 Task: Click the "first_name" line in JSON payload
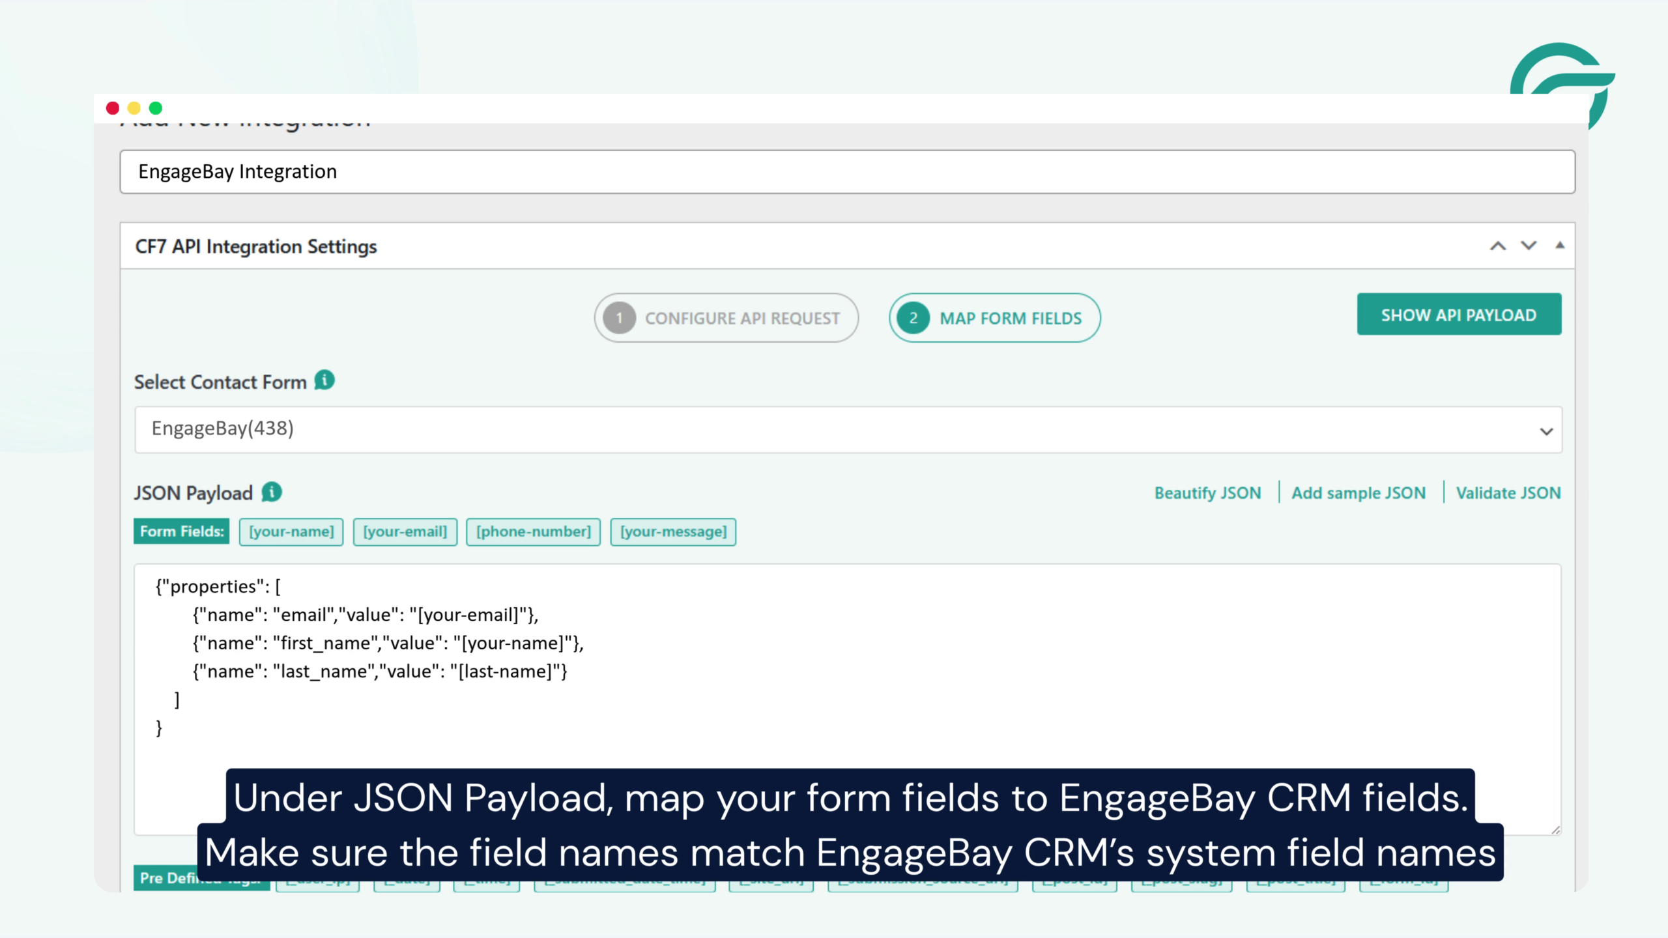pos(388,644)
